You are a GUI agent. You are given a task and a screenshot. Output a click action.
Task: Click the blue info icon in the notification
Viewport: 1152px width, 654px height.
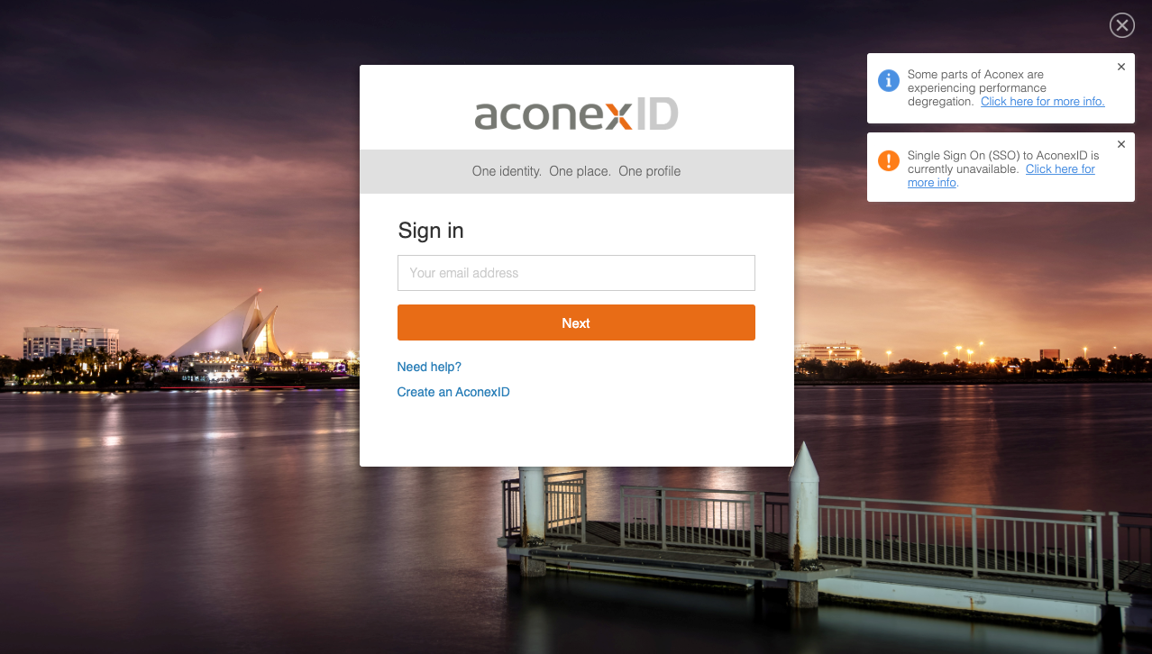pyautogui.click(x=889, y=80)
